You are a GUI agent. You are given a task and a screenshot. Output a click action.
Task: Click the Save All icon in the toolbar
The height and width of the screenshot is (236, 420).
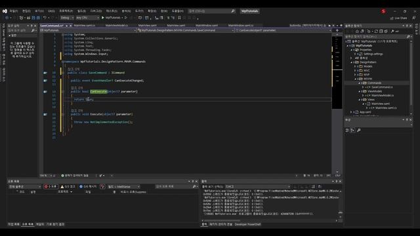coord(38,18)
